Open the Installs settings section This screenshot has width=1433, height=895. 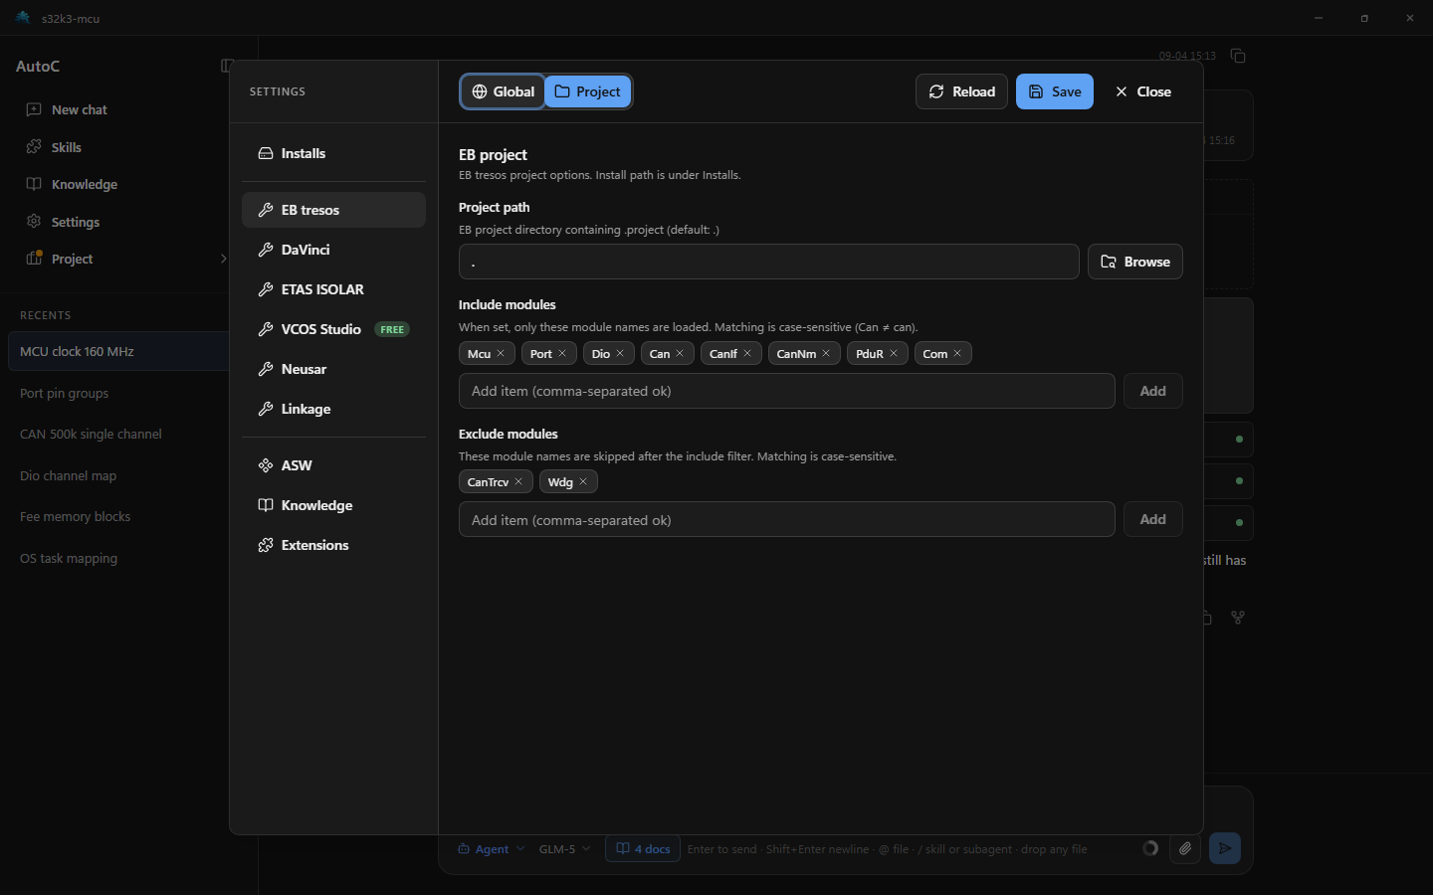[333, 153]
